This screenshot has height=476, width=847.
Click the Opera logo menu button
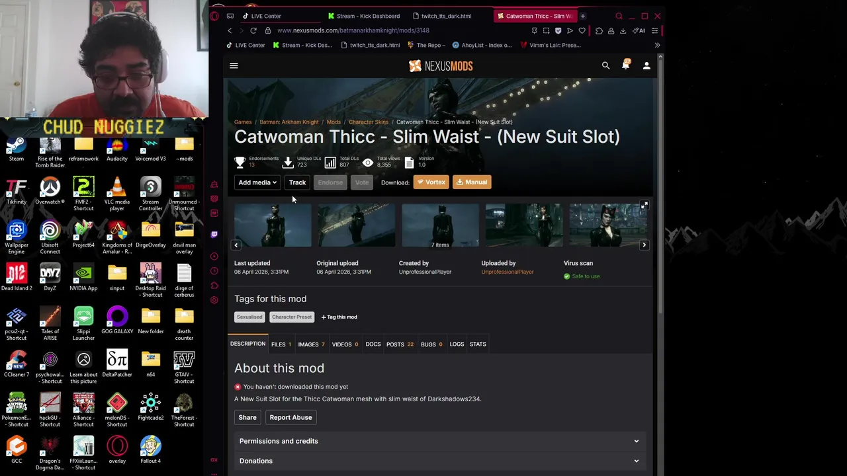point(214,16)
